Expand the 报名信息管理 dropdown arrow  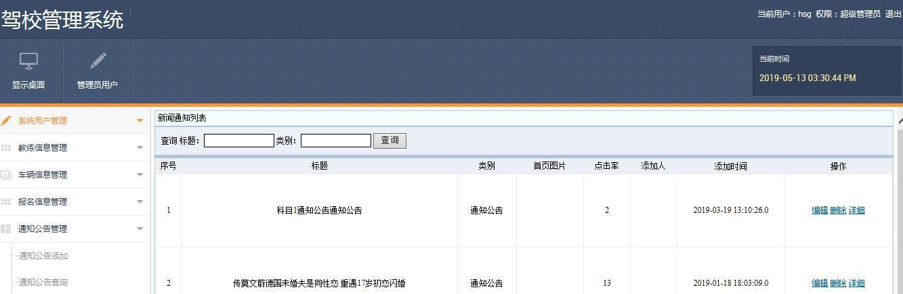pos(140,202)
